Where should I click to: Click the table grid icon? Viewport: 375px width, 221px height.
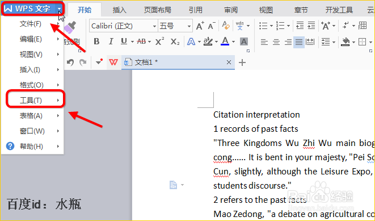click(363, 26)
